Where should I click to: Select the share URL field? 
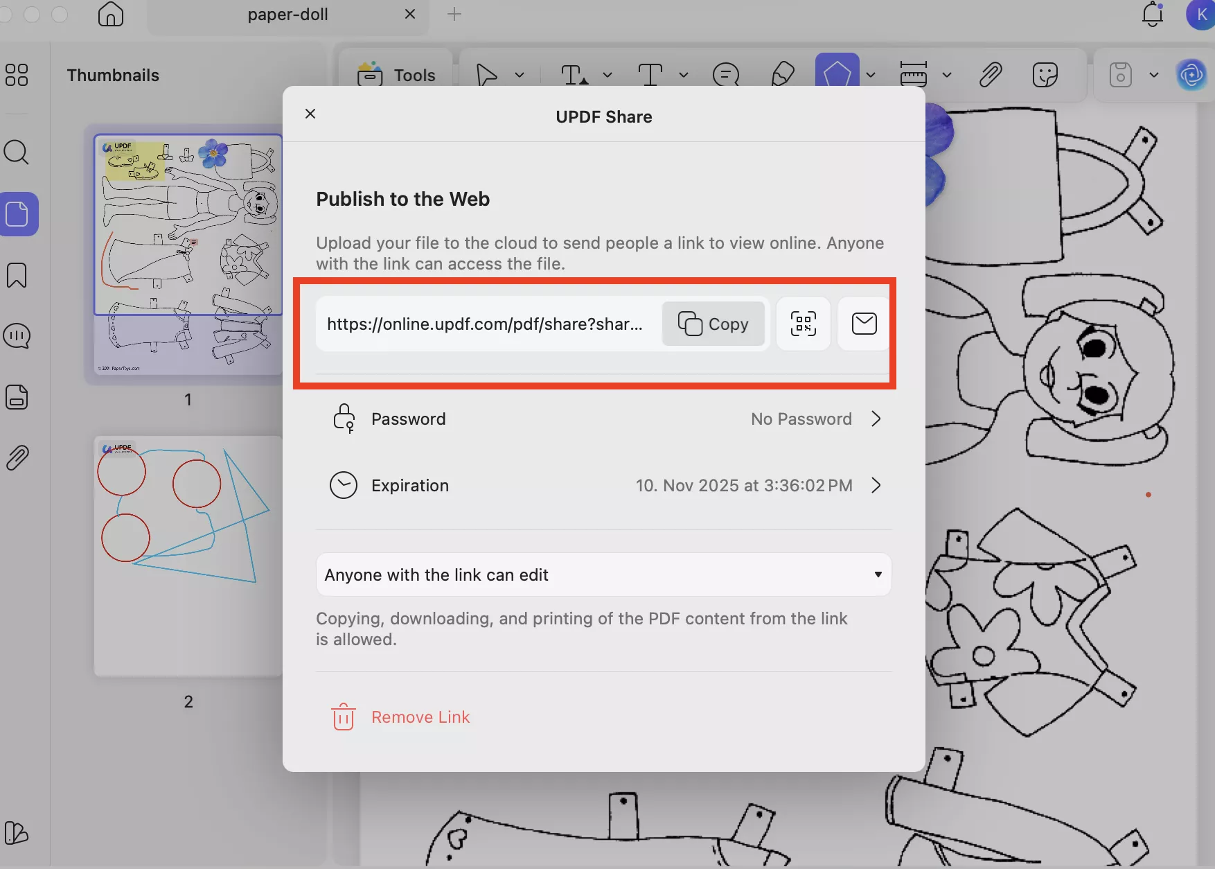485,324
